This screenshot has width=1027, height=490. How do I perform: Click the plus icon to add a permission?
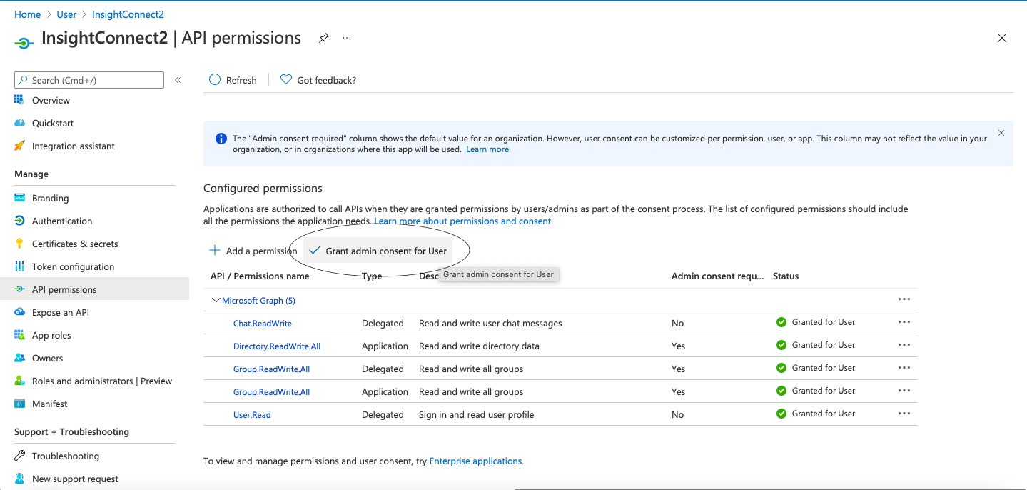coord(214,251)
